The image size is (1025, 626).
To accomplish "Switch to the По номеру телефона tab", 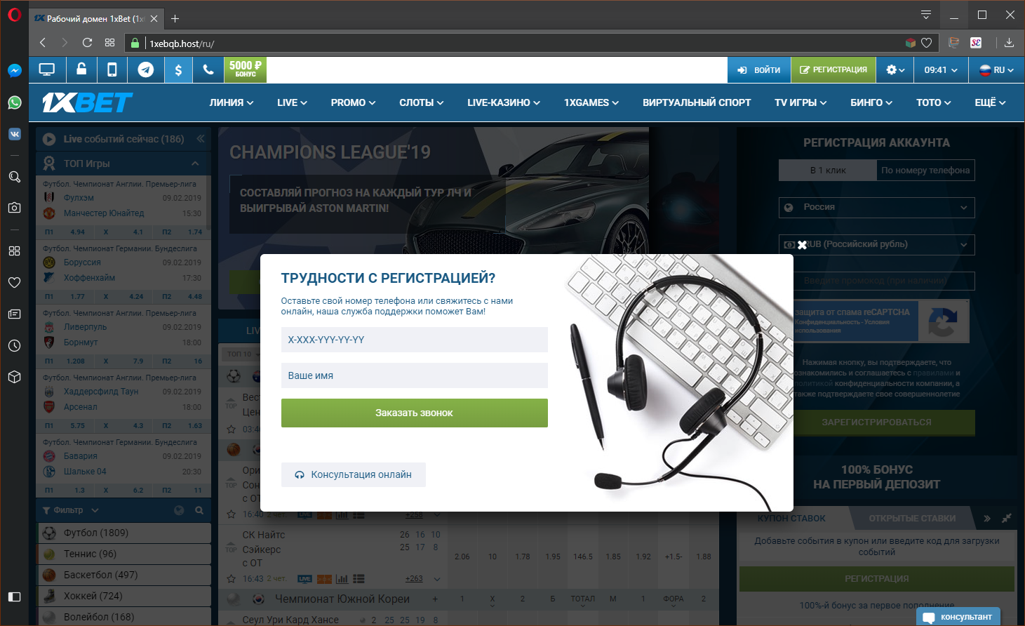I will coord(925,171).
